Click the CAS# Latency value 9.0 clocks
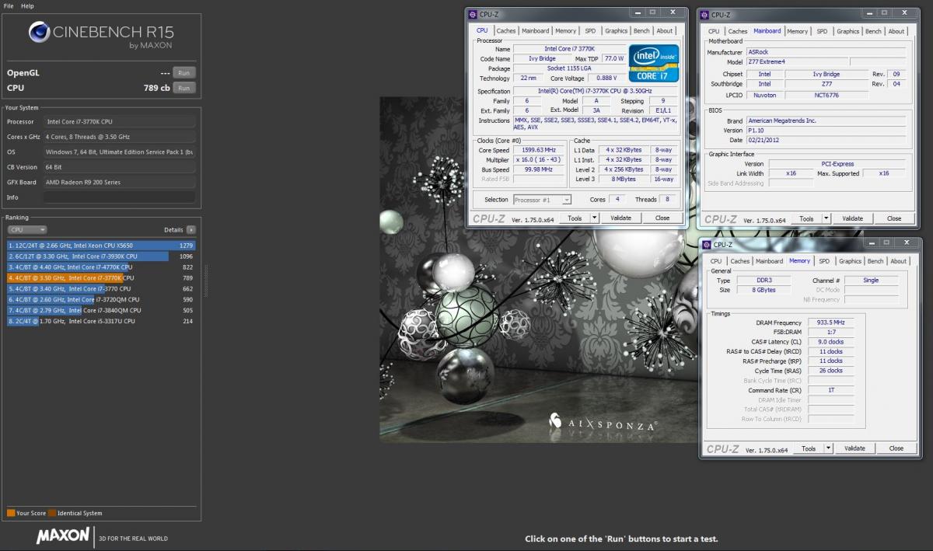Screen dimensions: 933x551 [830, 341]
